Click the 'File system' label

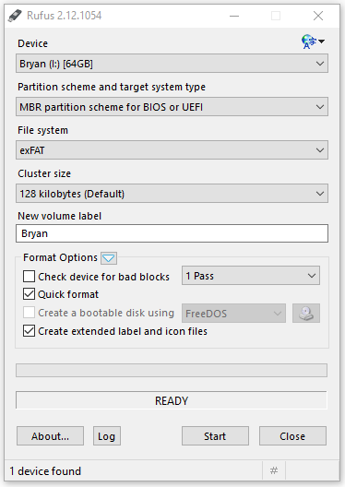point(42,130)
